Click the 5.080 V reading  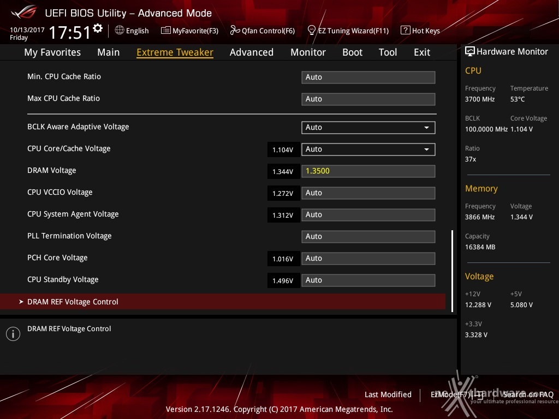click(521, 304)
